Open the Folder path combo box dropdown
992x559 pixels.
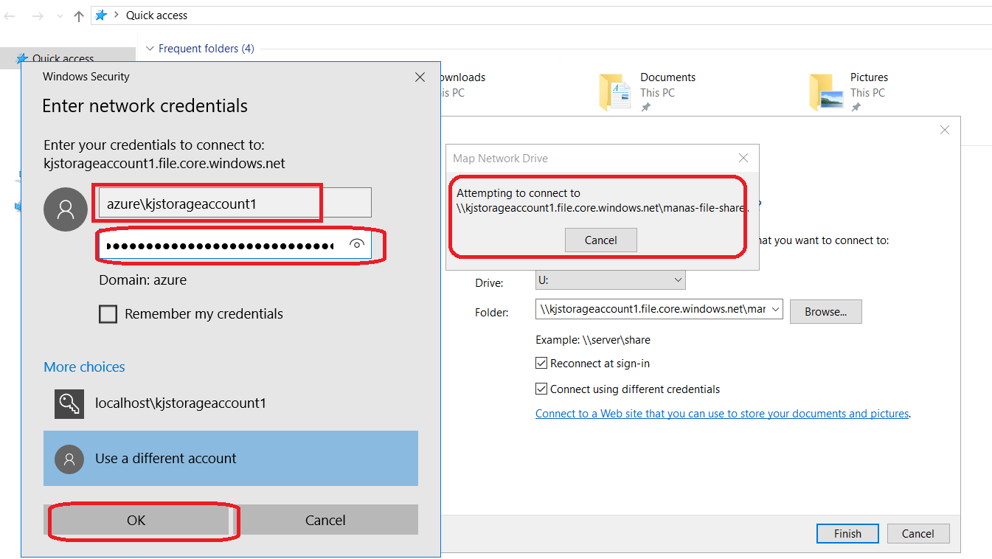pyautogui.click(x=775, y=310)
